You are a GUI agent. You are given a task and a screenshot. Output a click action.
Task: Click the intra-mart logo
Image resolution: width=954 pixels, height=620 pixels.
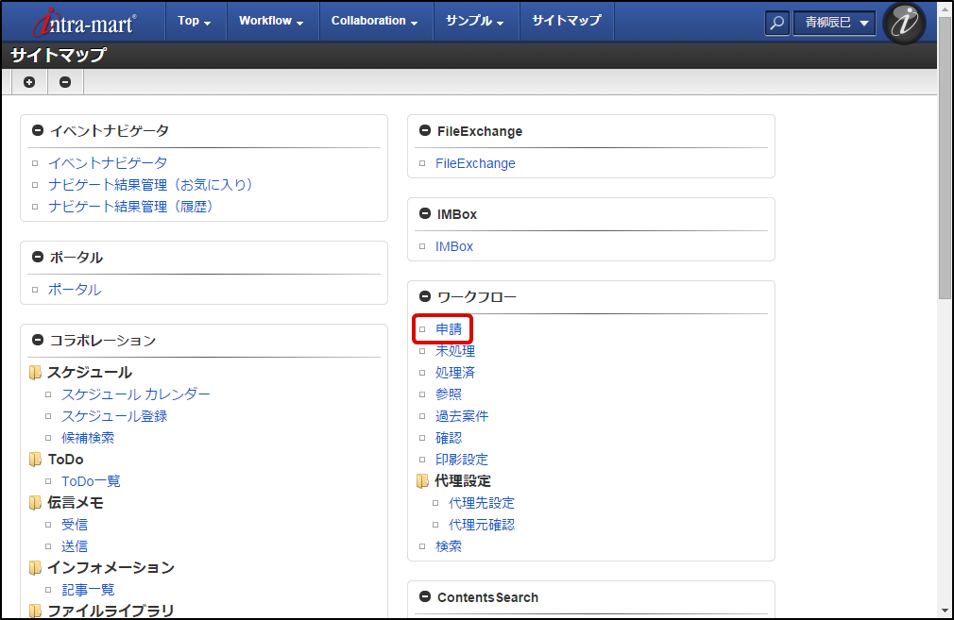coord(84,22)
